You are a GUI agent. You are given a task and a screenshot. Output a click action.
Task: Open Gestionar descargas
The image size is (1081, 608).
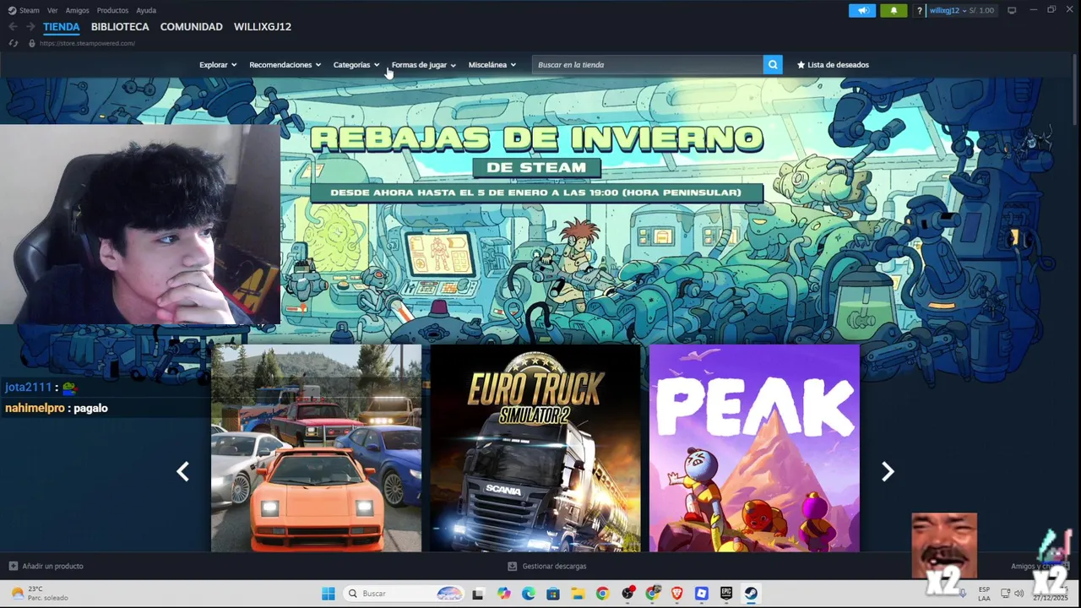point(554,566)
